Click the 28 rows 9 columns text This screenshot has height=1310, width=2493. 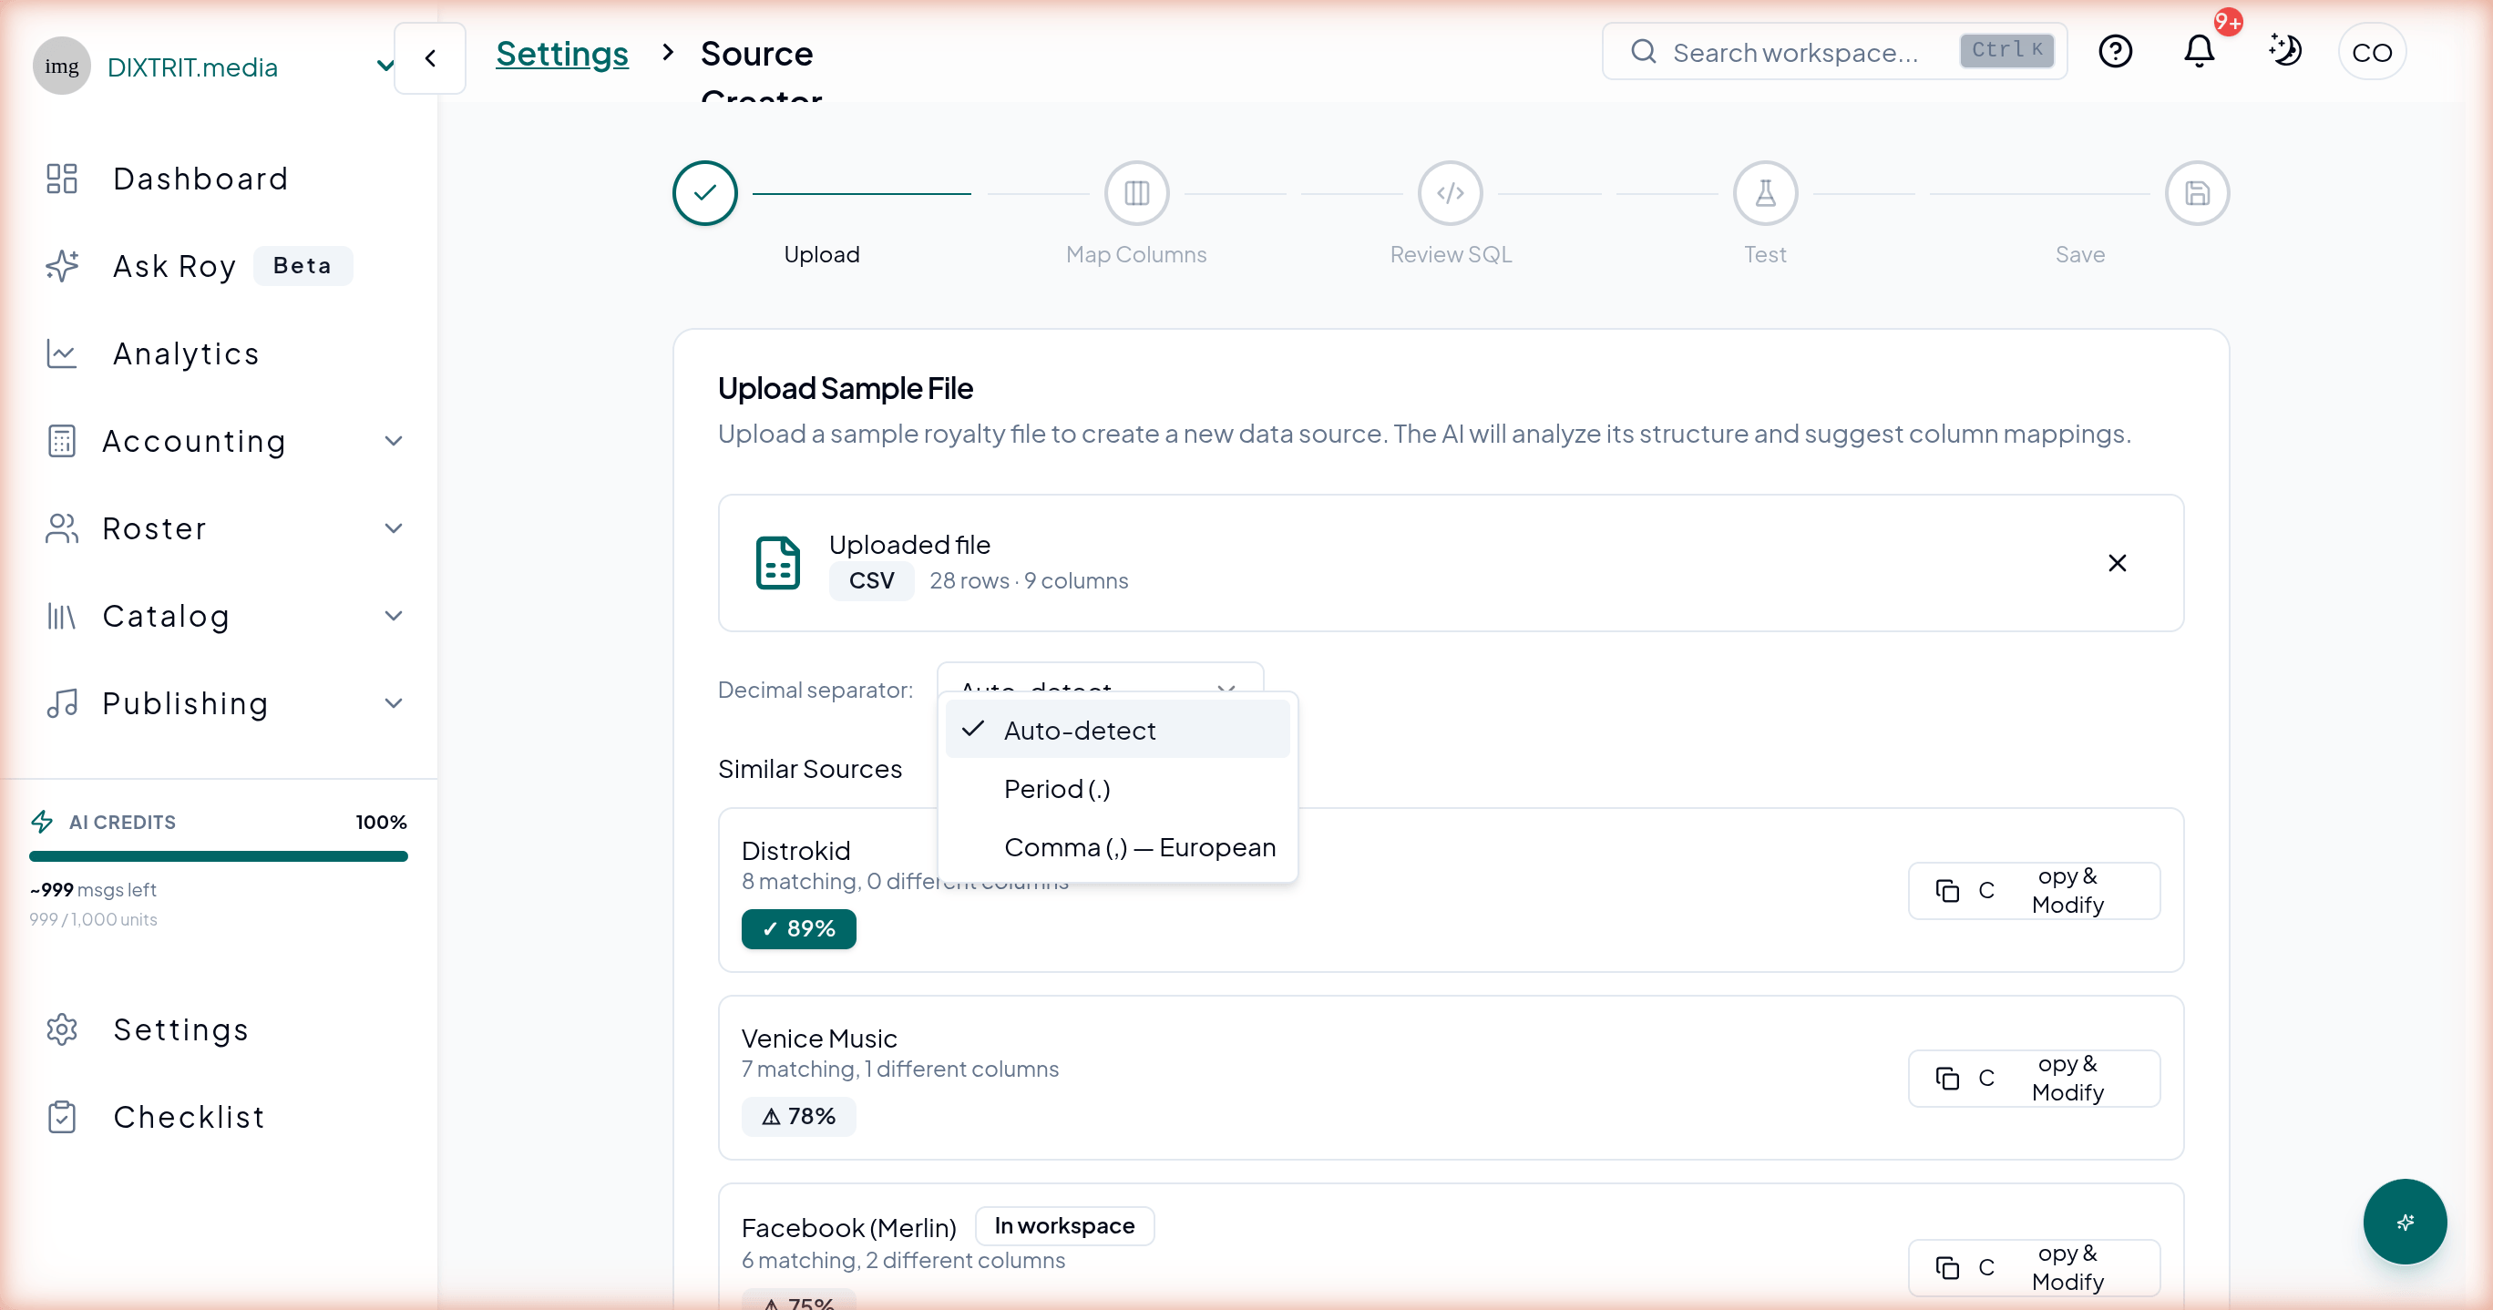tap(1029, 580)
